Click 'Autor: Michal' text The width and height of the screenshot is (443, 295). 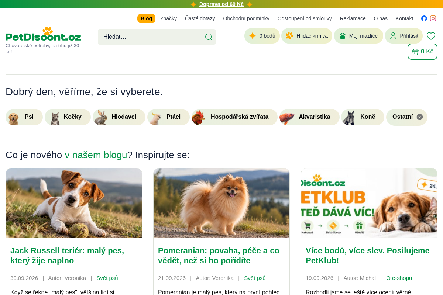(360, 278)
